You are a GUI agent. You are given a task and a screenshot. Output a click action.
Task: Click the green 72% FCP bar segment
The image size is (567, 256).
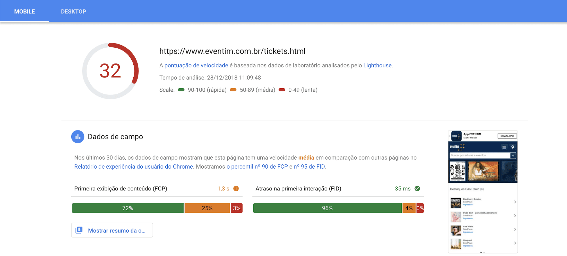click(x=128, y=208)
